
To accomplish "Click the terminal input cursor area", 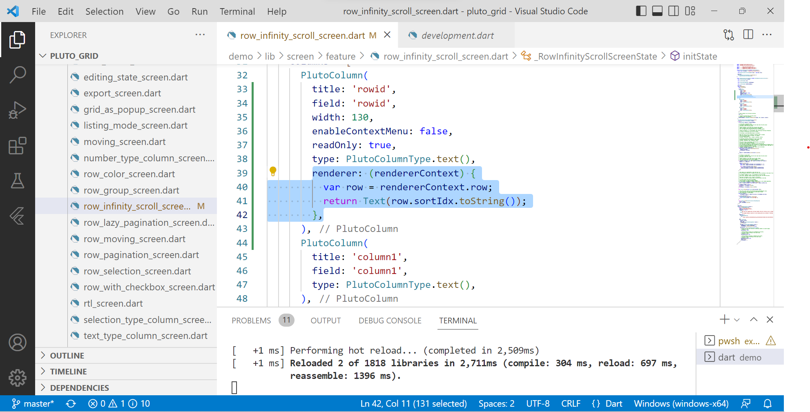I will click(234, 388).
